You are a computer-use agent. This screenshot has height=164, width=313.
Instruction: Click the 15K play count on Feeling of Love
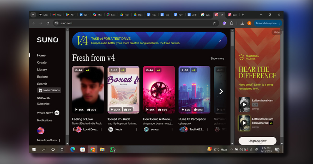pyautogui.click(x=80, y=110)
